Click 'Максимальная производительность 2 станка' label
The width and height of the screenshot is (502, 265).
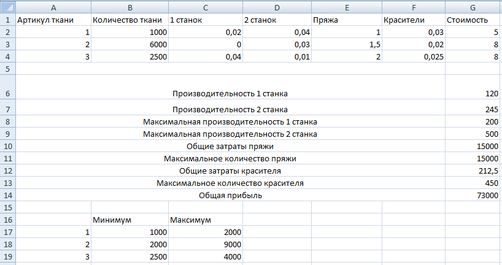point(230,134)
